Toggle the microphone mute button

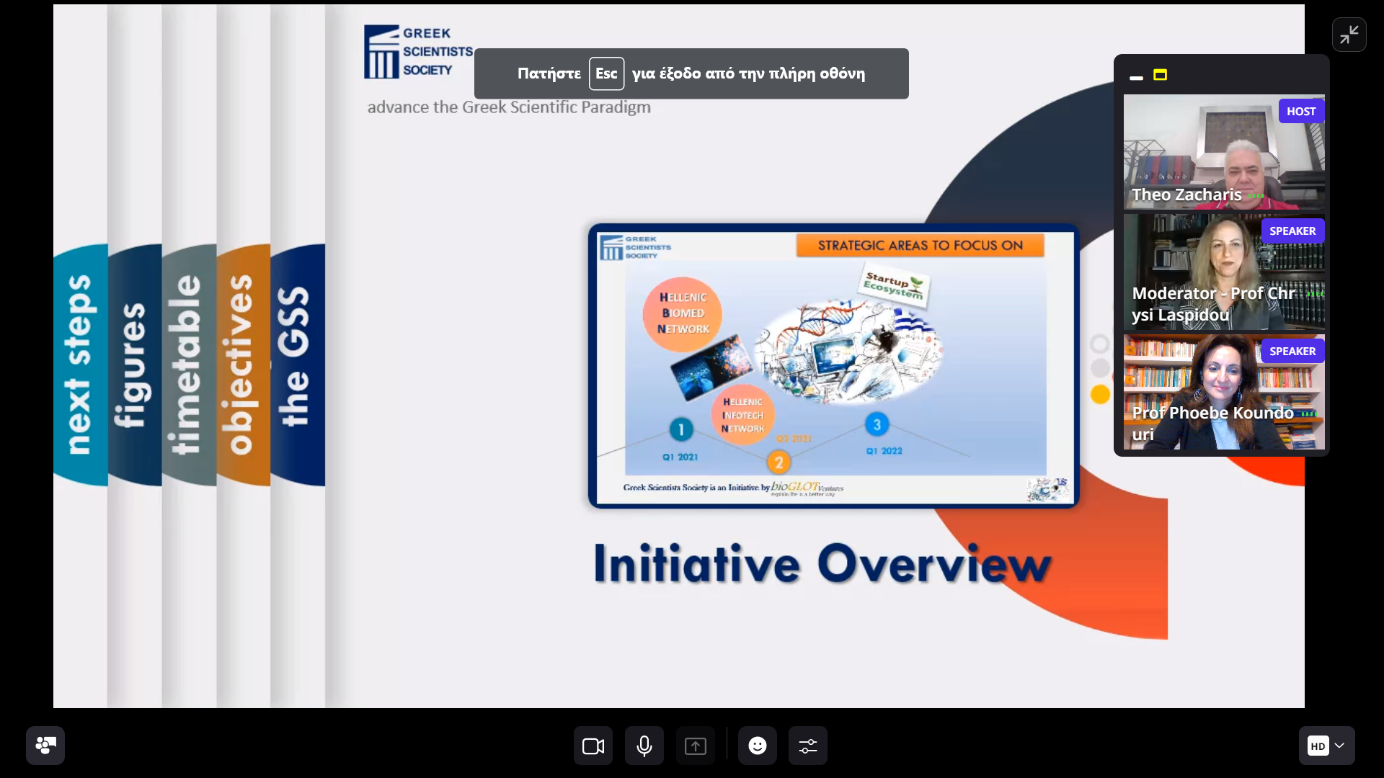(644, 746)
